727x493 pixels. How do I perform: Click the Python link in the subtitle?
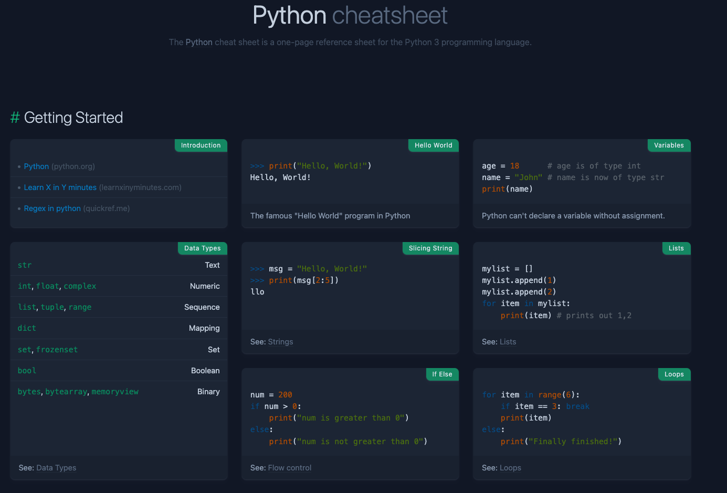tap(199, 42)
